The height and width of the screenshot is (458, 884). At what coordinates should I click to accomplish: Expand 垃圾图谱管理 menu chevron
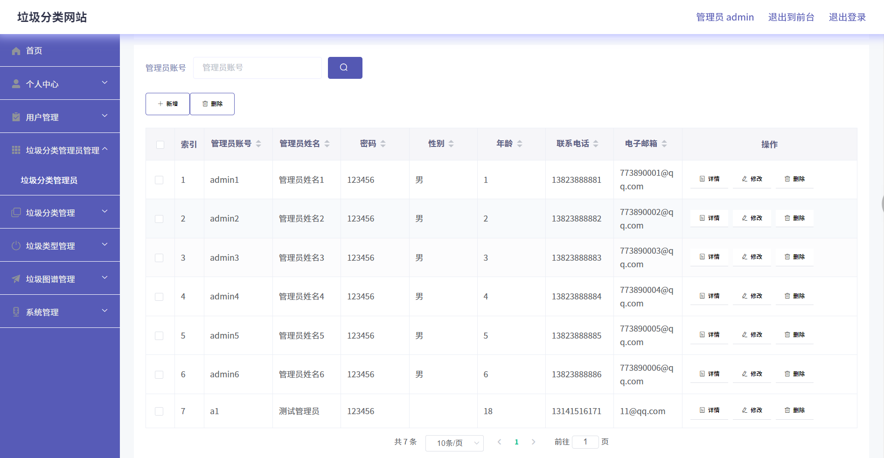coord(104,278)
